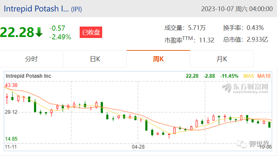Click the 43.38 high price label

[x=11, y=85]
